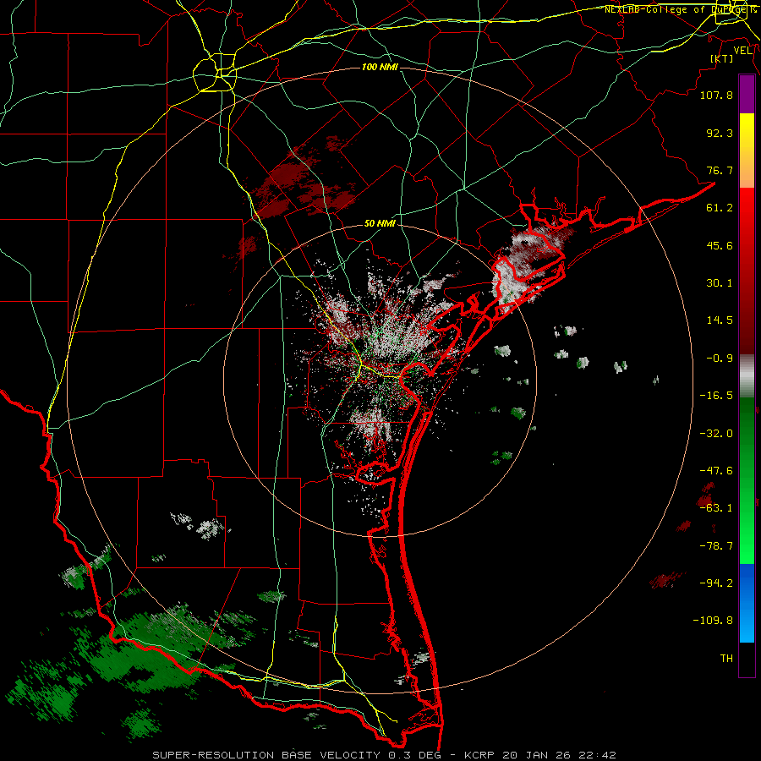Click the blue segment of velocity color bar
This screenshot has height=761, width=761.
pyautogui.click(x=747, y=603)
